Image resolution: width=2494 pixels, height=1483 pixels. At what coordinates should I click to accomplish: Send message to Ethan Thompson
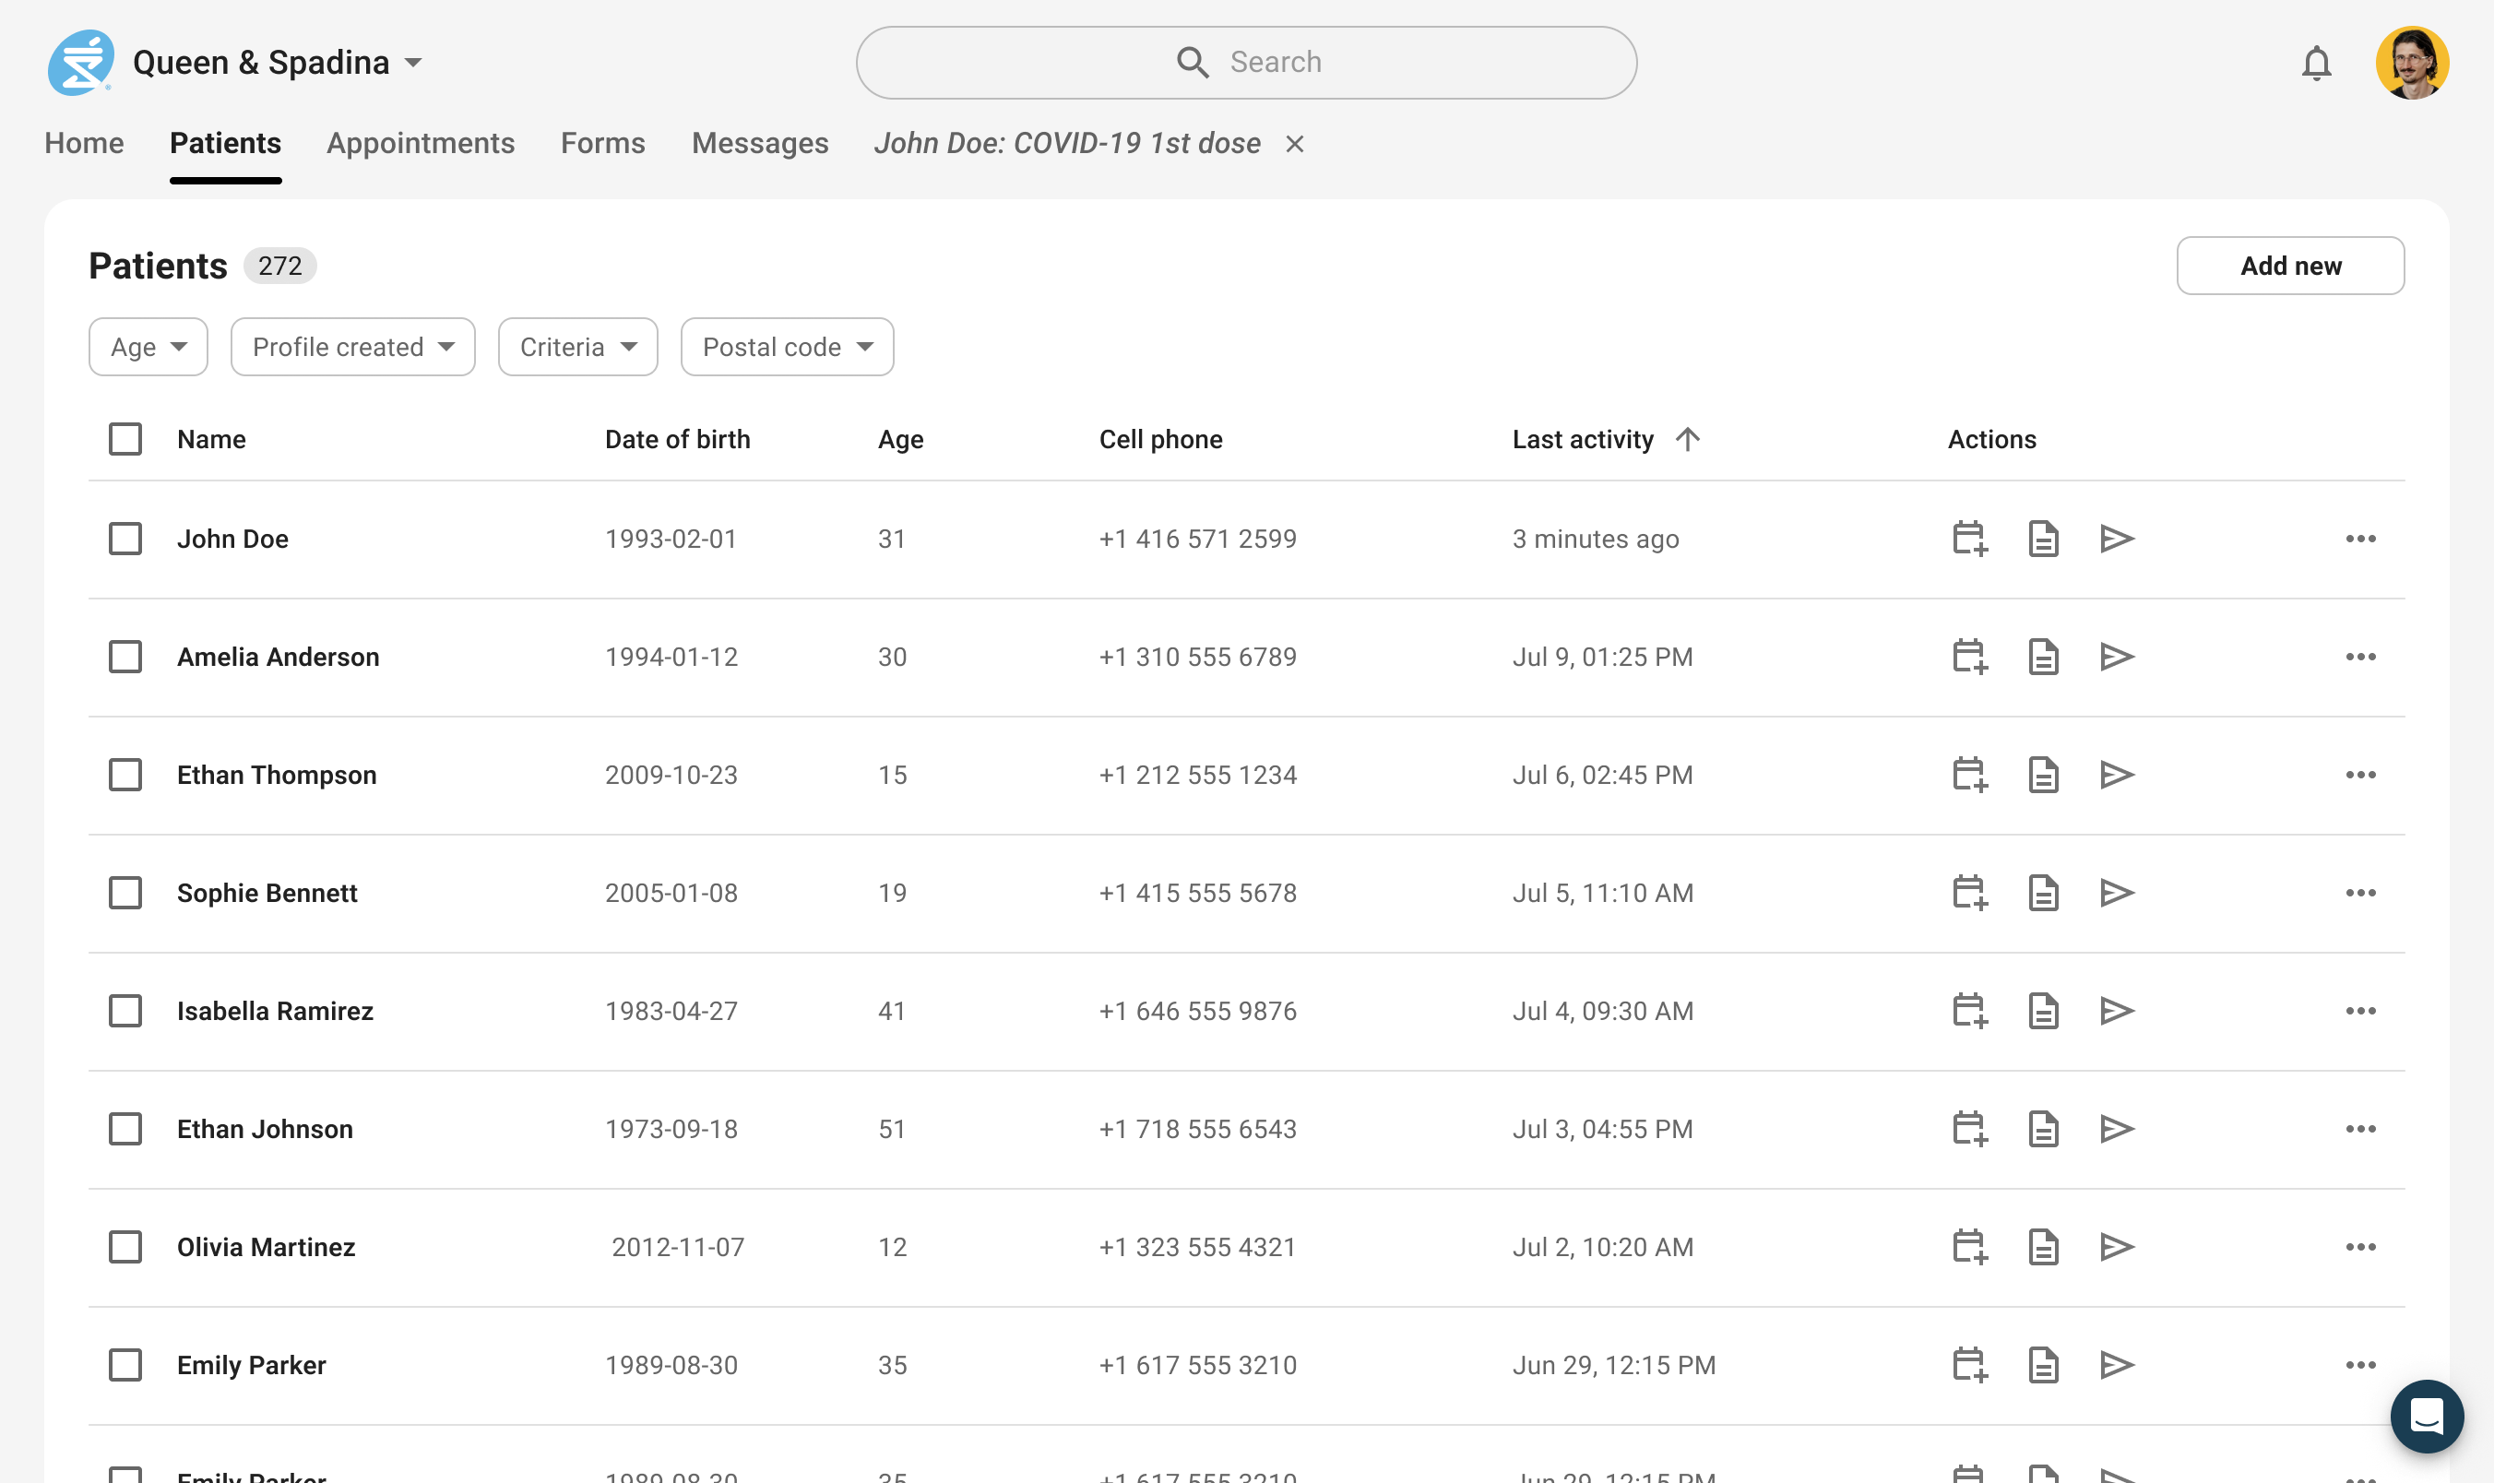coord(2116,775)
